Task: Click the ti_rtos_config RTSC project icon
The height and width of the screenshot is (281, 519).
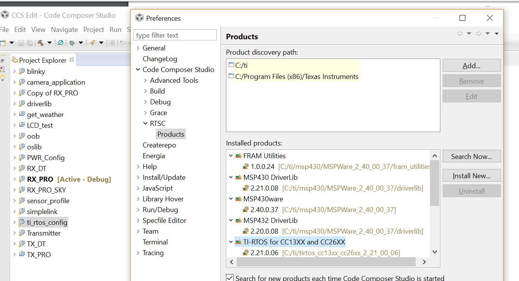Action: [22, 222]
